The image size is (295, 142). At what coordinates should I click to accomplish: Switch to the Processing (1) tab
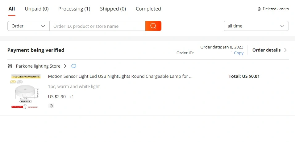(74, 9)
